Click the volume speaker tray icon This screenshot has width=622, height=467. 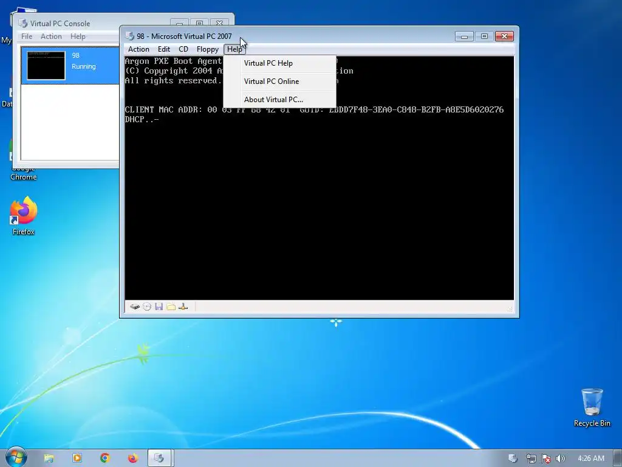pos(560,458)
